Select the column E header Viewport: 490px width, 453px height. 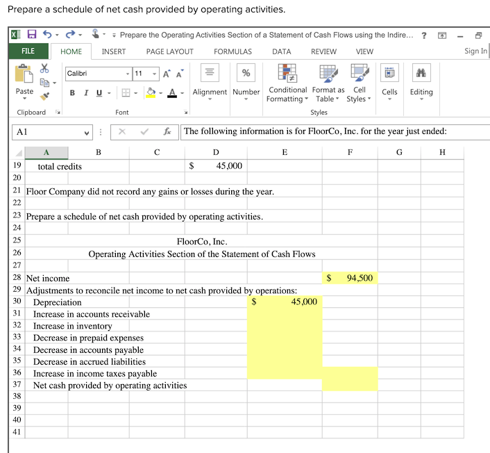click(285, 153)
